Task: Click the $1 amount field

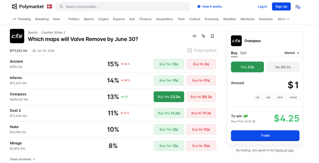Action: coord(293,85)
